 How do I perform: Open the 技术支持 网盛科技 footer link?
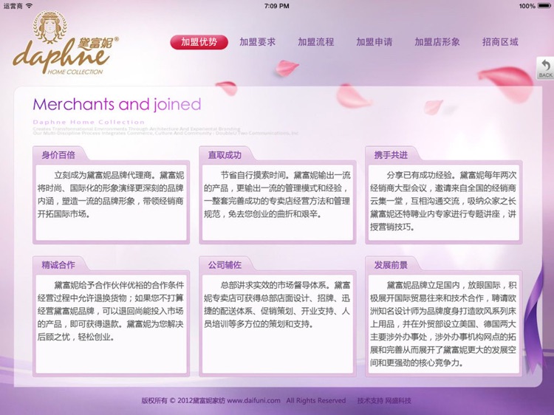click(384, 400)
